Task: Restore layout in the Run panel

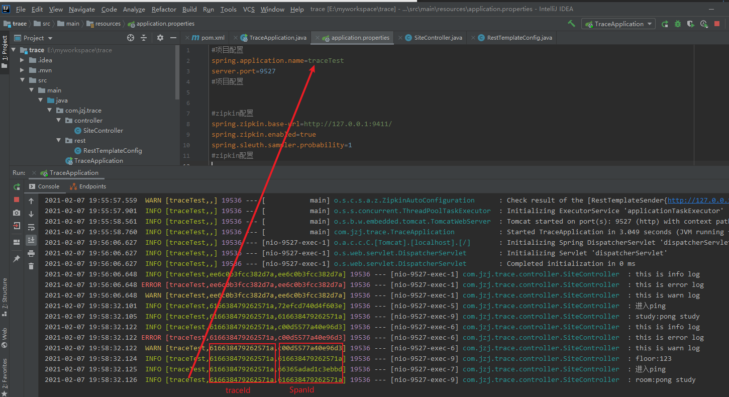Action: coord(17,242)
